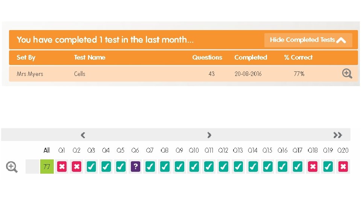Skip to last questions with double chevron
This screenshot has height=203, width=361.
337,135
